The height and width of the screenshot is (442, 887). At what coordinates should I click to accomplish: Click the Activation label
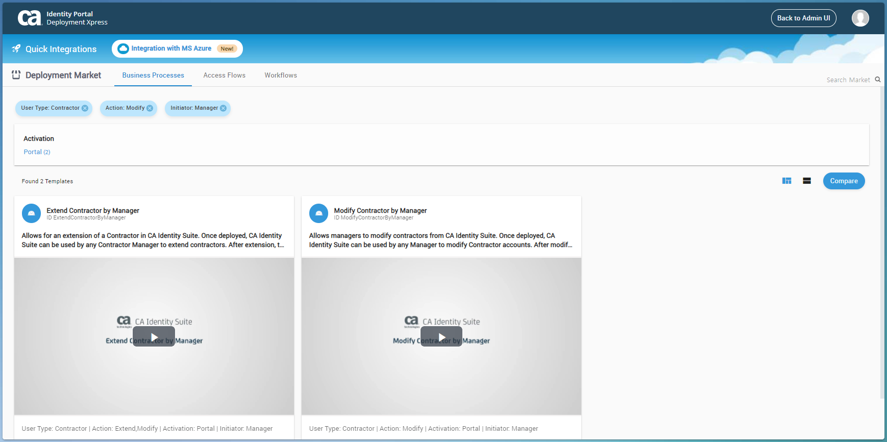[39, 139]
